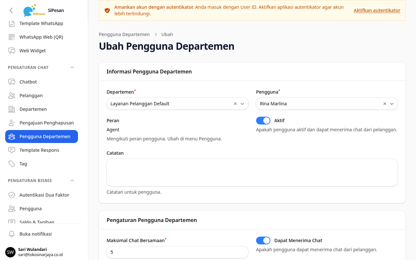Screen dimensions: 416x260
Task: Open the Tag menu item
Action: (42, 164)
